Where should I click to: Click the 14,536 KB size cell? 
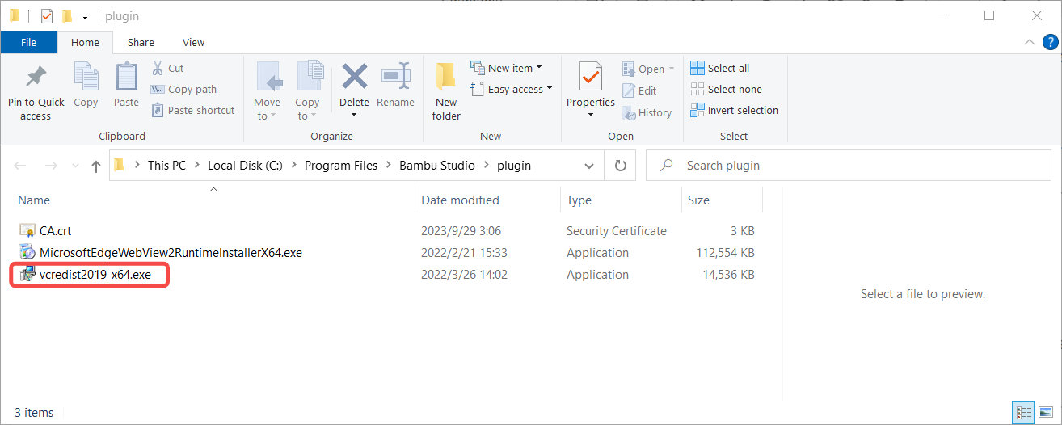pos(729,275)
